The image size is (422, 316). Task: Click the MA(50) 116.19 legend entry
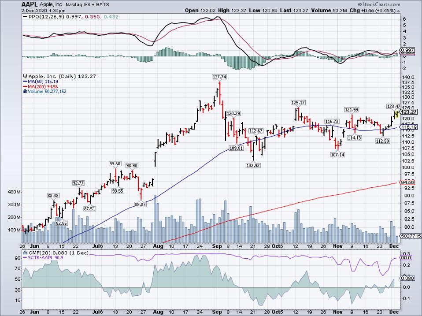43,81
